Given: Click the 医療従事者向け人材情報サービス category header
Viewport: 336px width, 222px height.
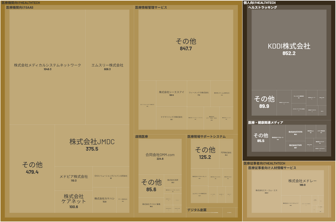Looking at the screenshot, I should pos(272,168).
